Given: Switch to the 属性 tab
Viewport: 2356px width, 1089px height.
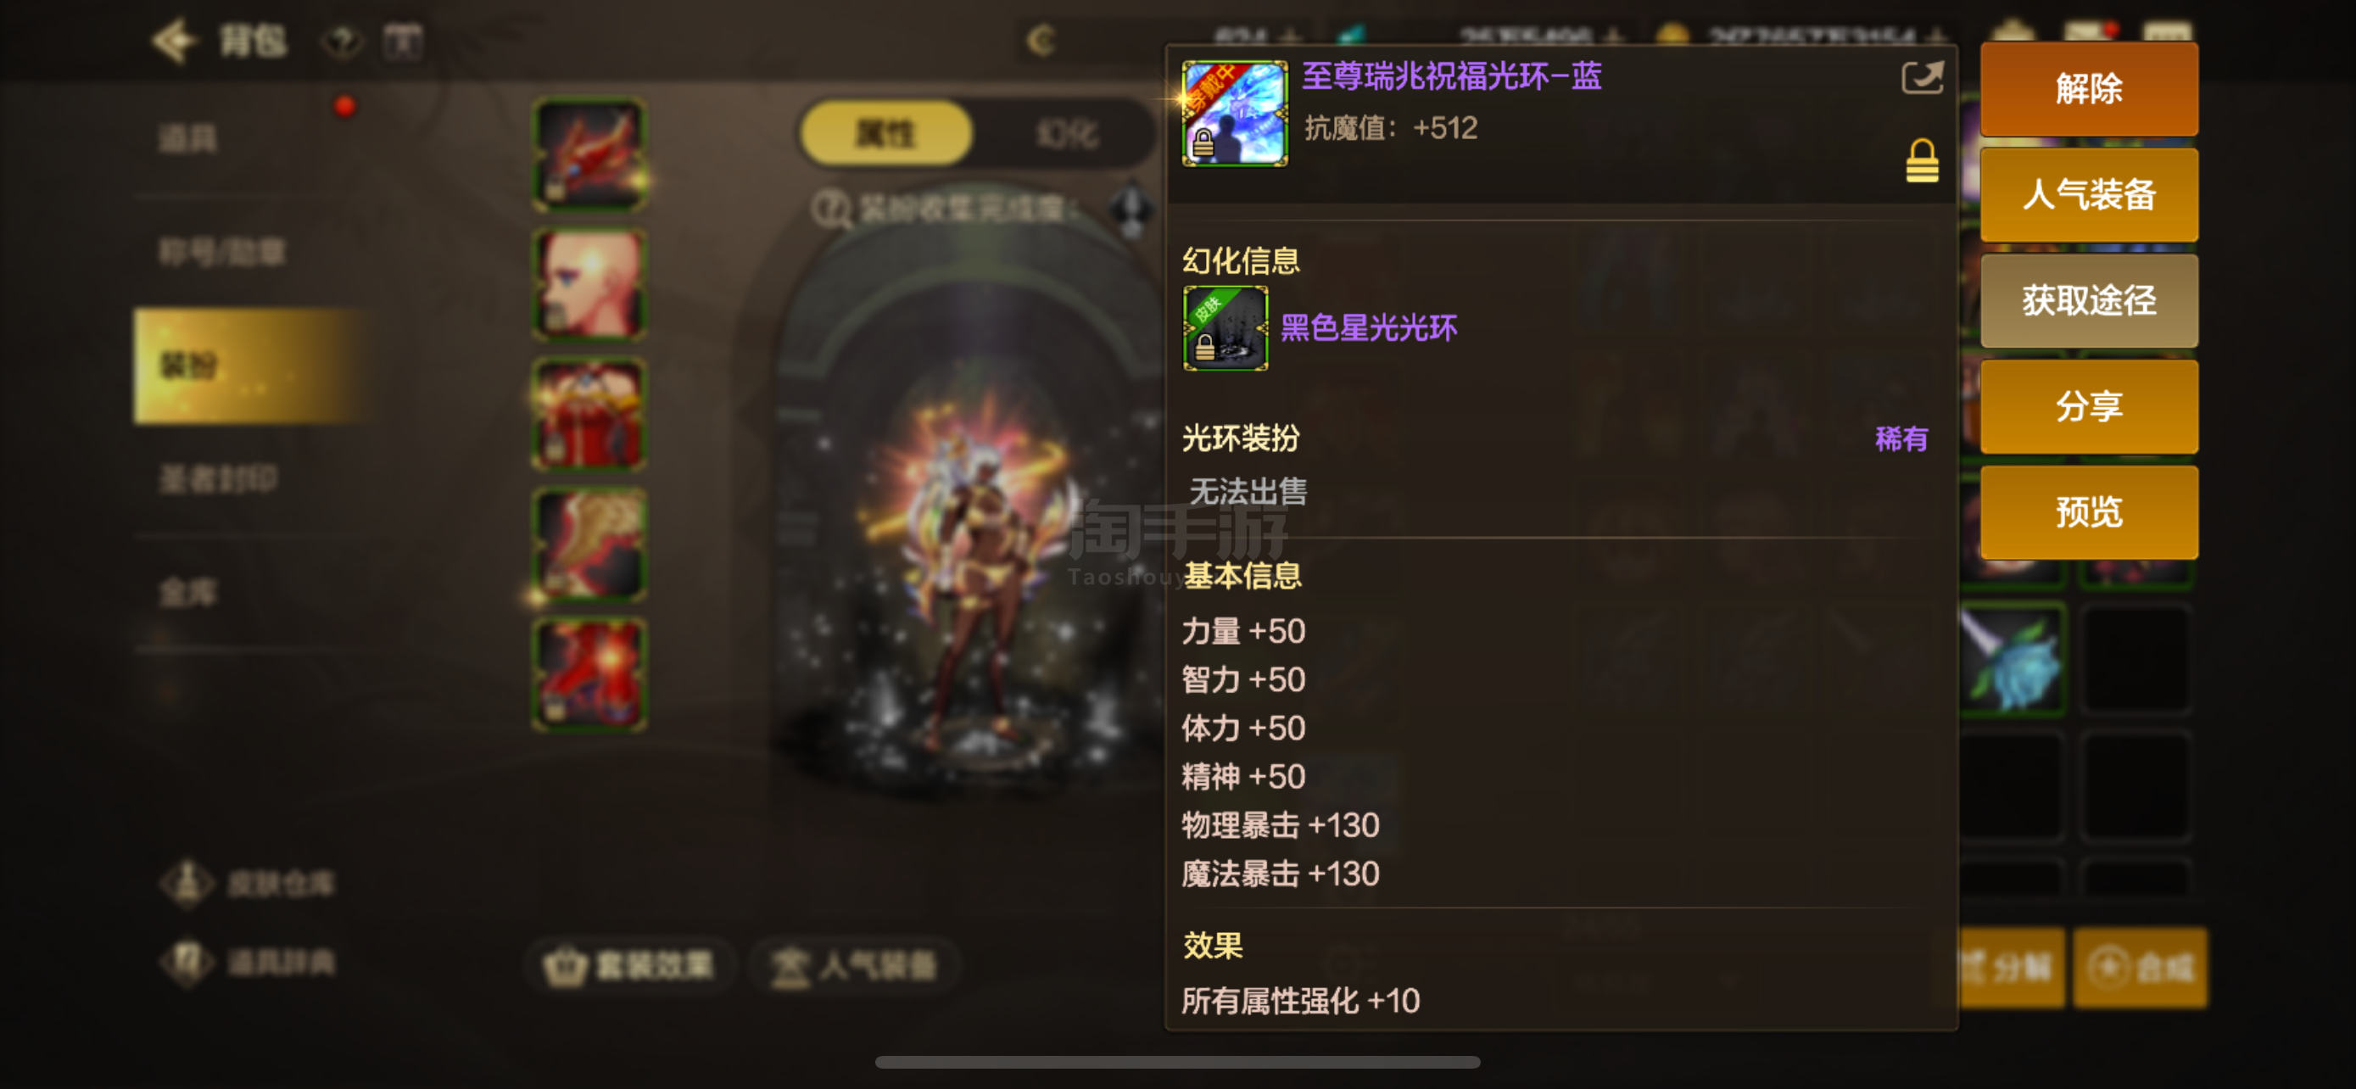Looking at the screenshot, I should pos(885,134).
